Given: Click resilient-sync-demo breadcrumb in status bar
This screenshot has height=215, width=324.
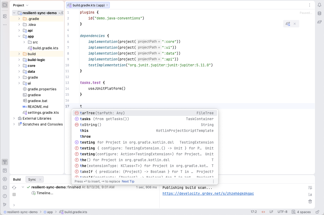Looking at the screenshot, I should pyautogui.click(x=21, y=212).
